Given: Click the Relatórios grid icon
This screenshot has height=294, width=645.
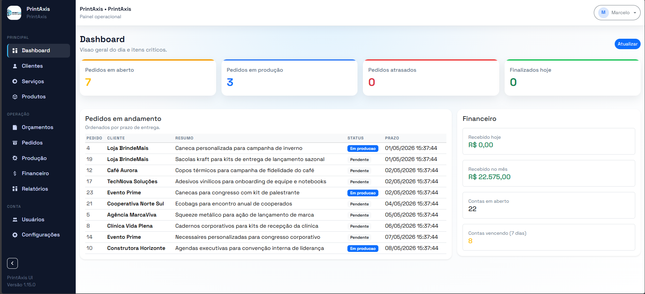Looking at the screenshot, I should (x=15, y=189).
